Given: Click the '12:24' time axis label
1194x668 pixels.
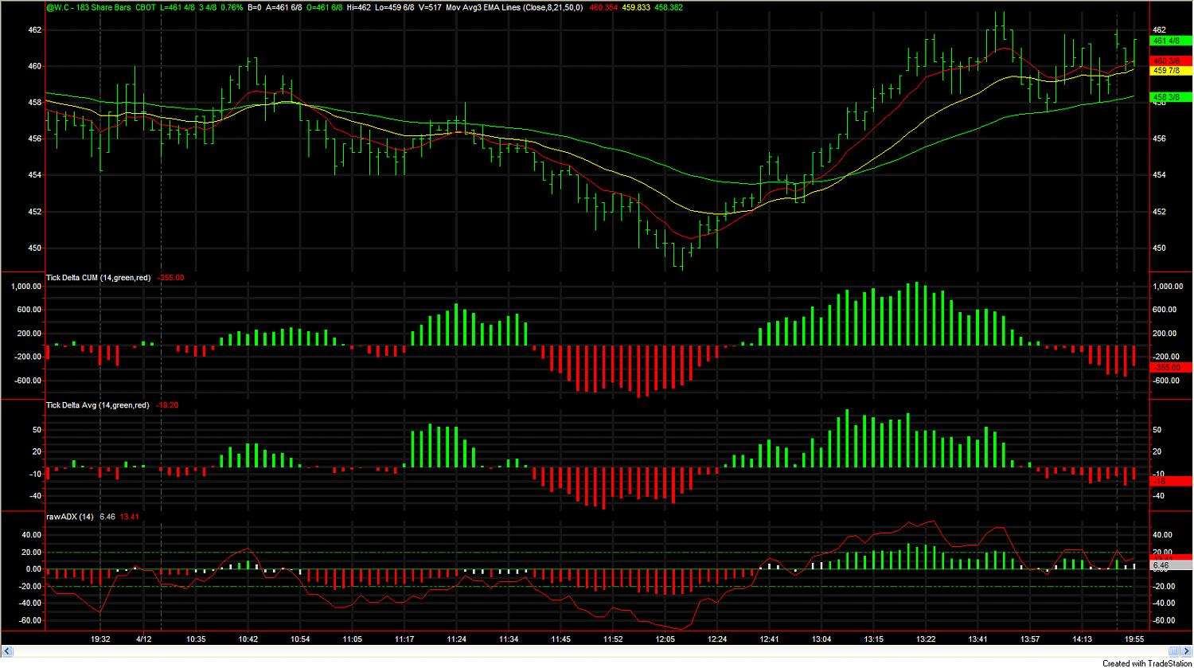Looking at the screenshot, I should [717, 639].
